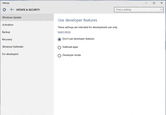Open the Learn more link

(x=64, y=32)
